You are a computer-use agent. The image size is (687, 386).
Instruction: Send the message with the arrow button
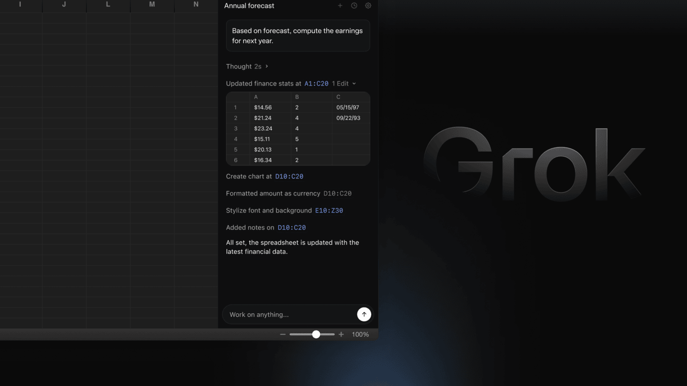click(x=364, y=314)
